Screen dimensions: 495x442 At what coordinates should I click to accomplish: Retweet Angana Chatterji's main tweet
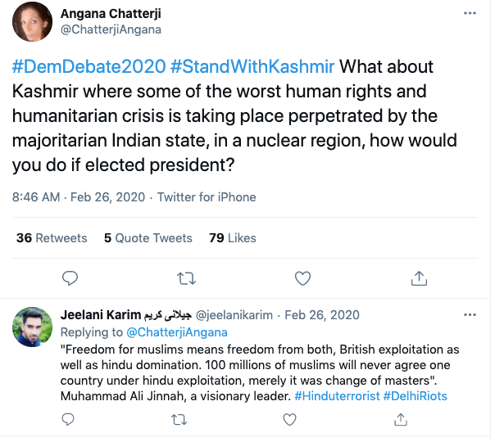187,278
